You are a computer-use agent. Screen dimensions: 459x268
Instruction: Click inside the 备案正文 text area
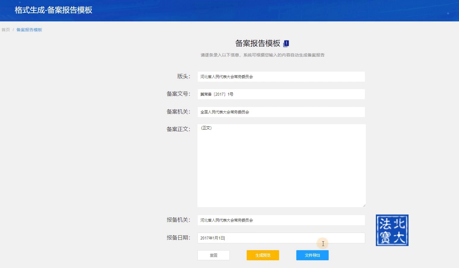(281, 165)
